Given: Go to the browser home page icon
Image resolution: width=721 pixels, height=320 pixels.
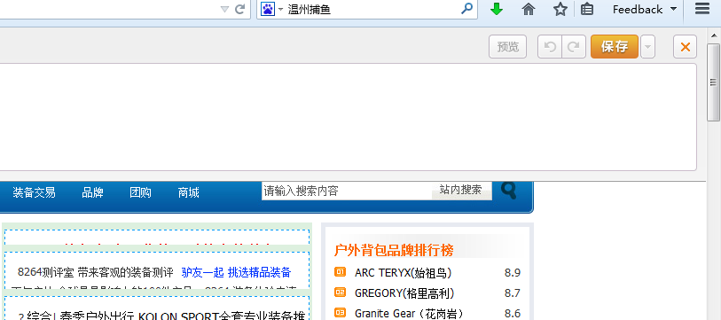Looking at the screenshot, I should pos(529,9).
